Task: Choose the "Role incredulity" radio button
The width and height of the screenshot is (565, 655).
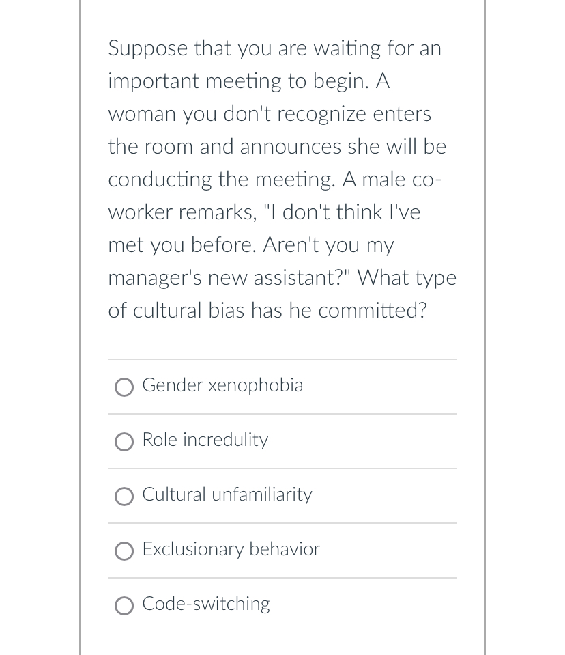Action: pos(124,443)
